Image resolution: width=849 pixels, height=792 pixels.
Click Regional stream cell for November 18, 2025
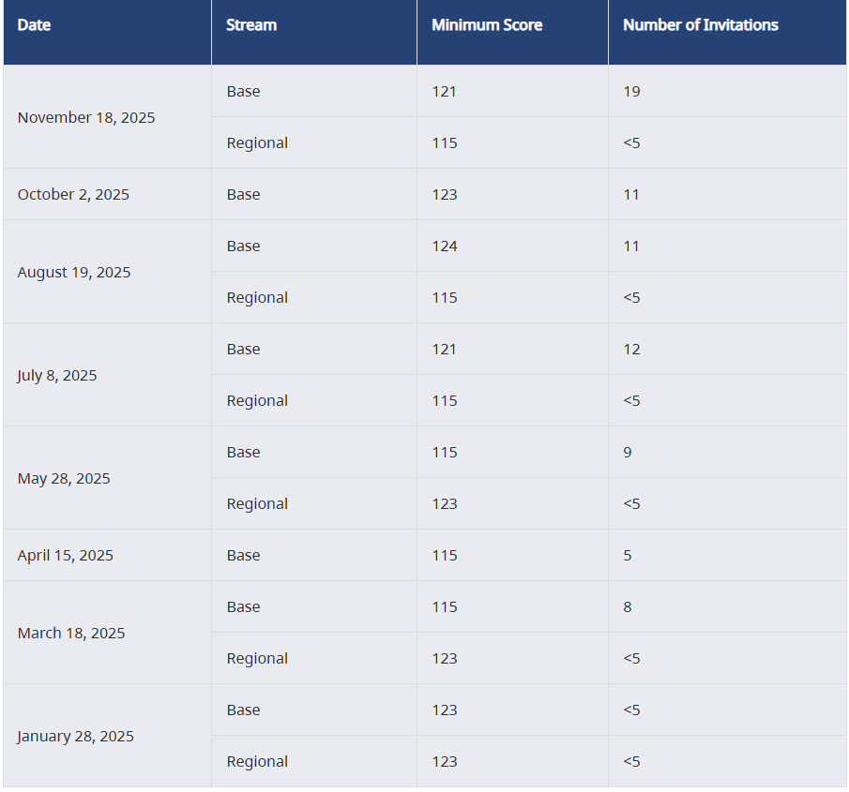click(x=257, y=143)
